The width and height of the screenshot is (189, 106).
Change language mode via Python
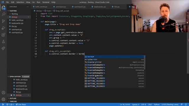tap(157, 105)
